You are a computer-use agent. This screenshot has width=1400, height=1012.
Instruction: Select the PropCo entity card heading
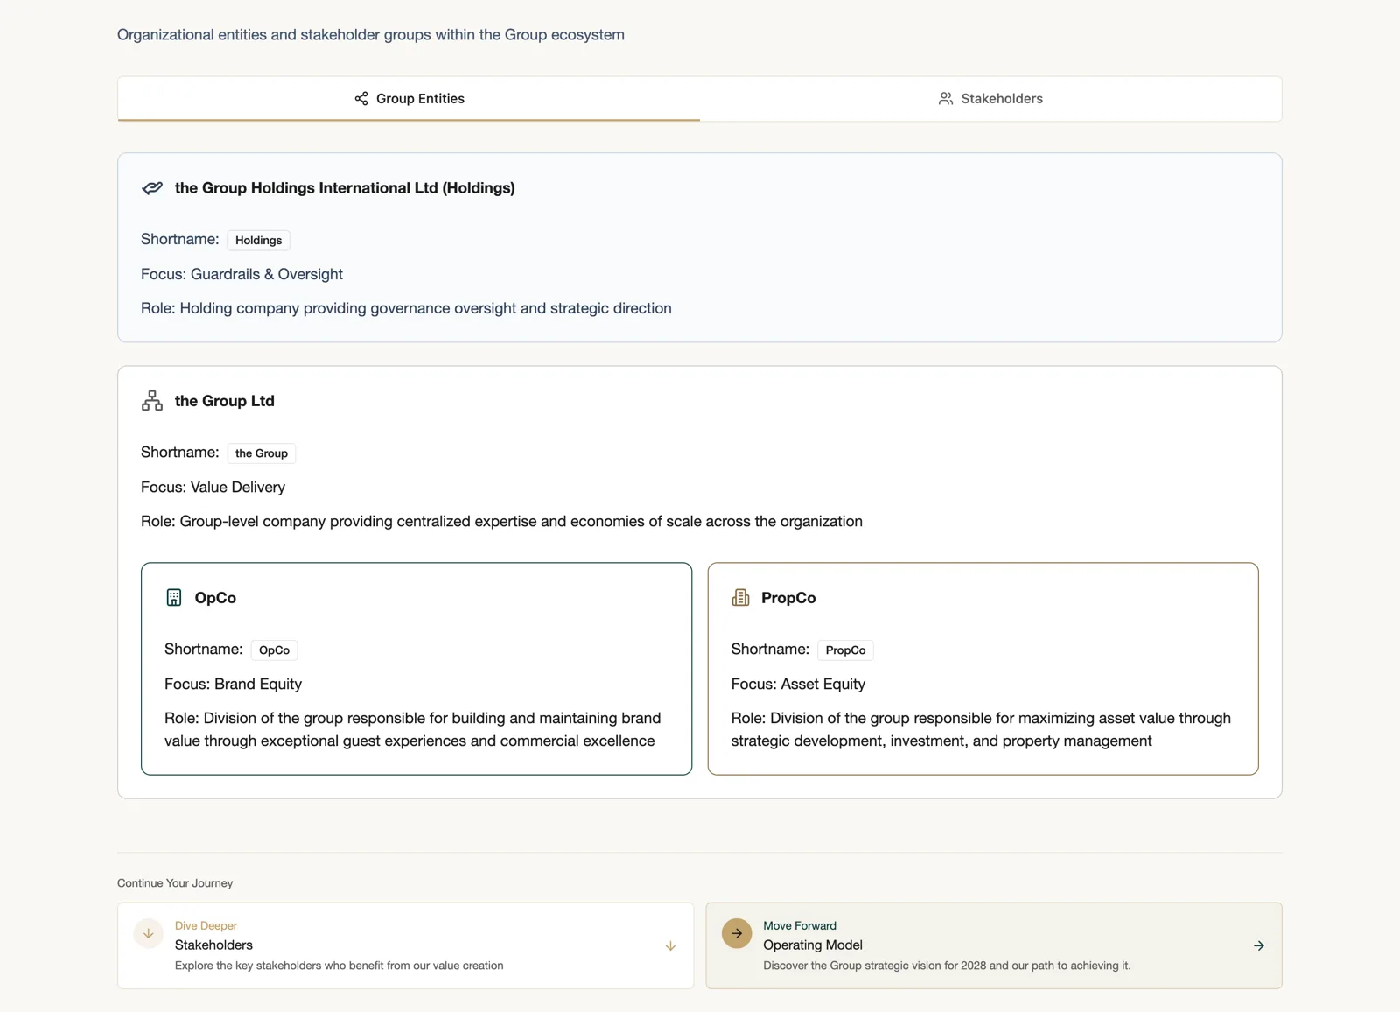[788, 598]
